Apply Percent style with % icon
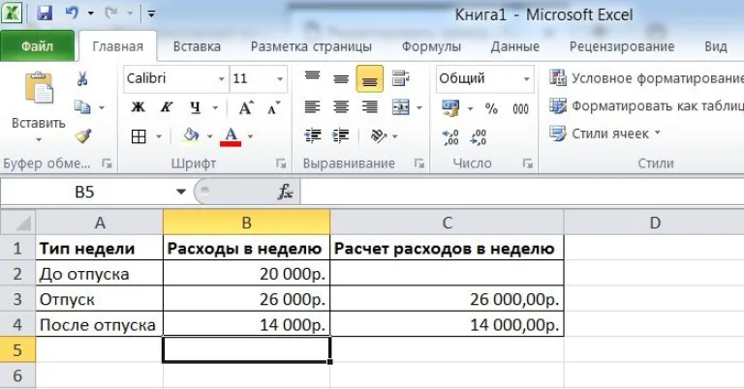The height and width of the screenshot is (389, 744). [491, 109]
